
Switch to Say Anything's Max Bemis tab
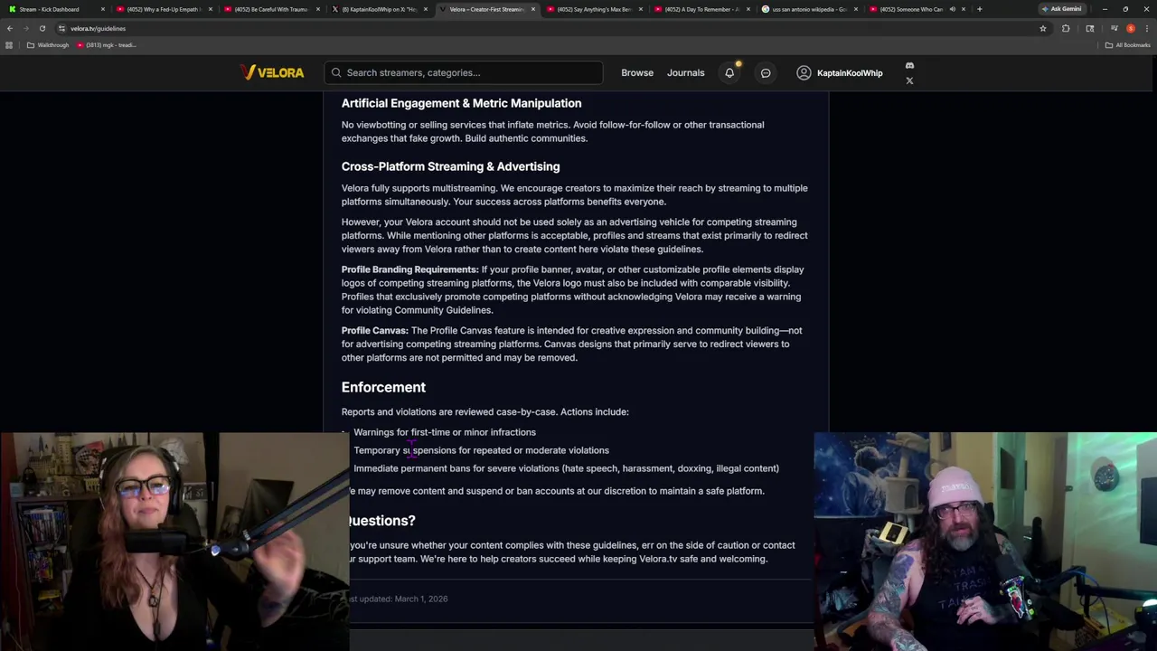(594, 9)
